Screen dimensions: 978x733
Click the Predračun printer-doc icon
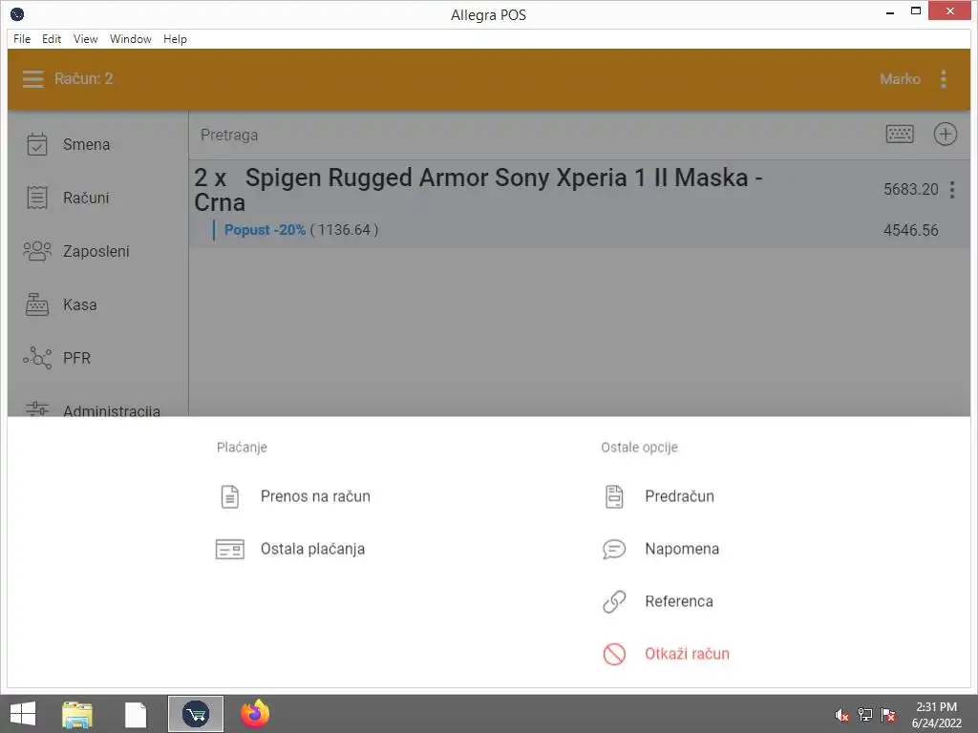[614, 496]
